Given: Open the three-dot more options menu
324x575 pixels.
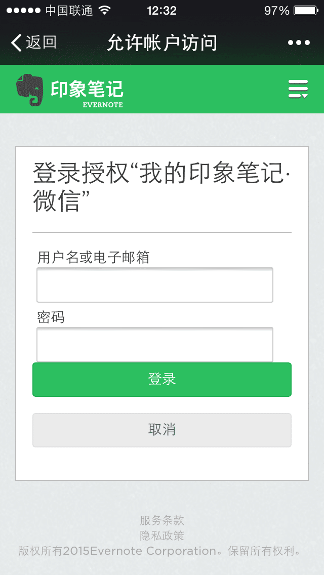Looking at the screenshot, I should [x=299, y=43].
